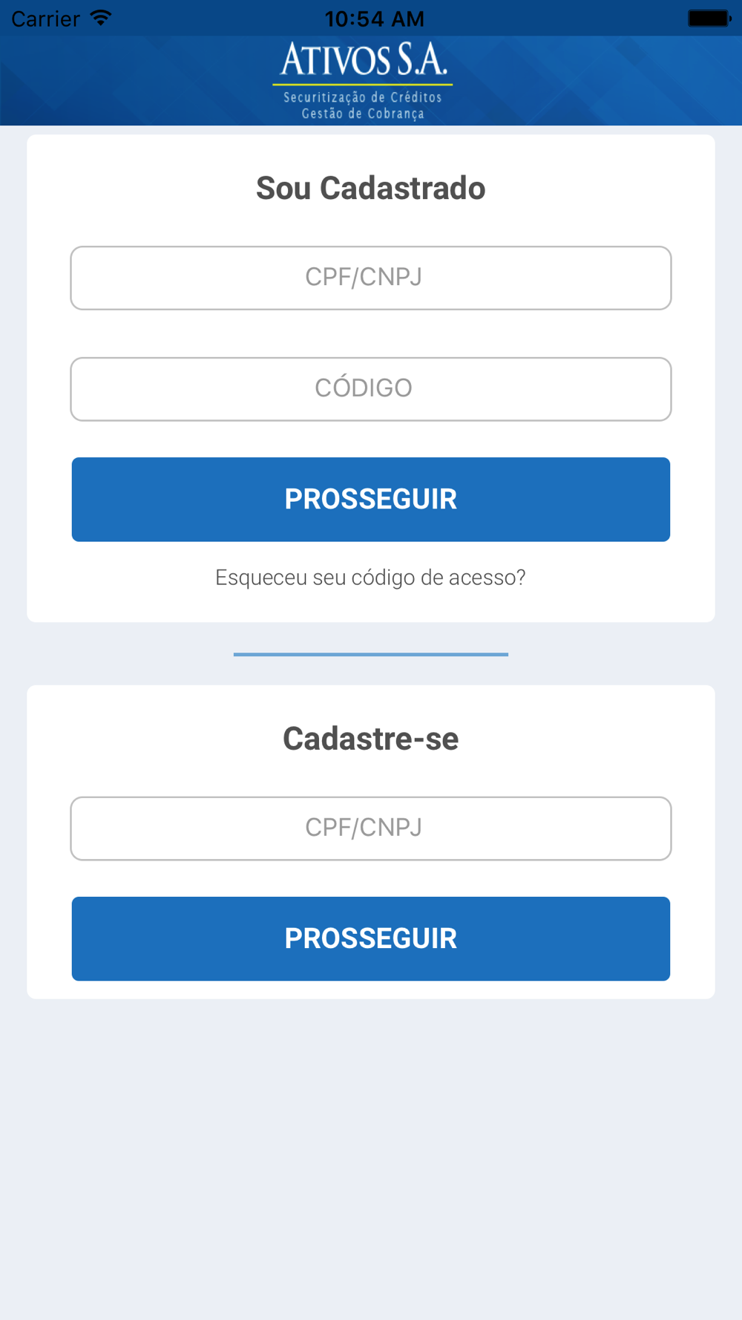Tap the blue divider line between cards
The image size is (742, 1320).
[x=371, y=654]
